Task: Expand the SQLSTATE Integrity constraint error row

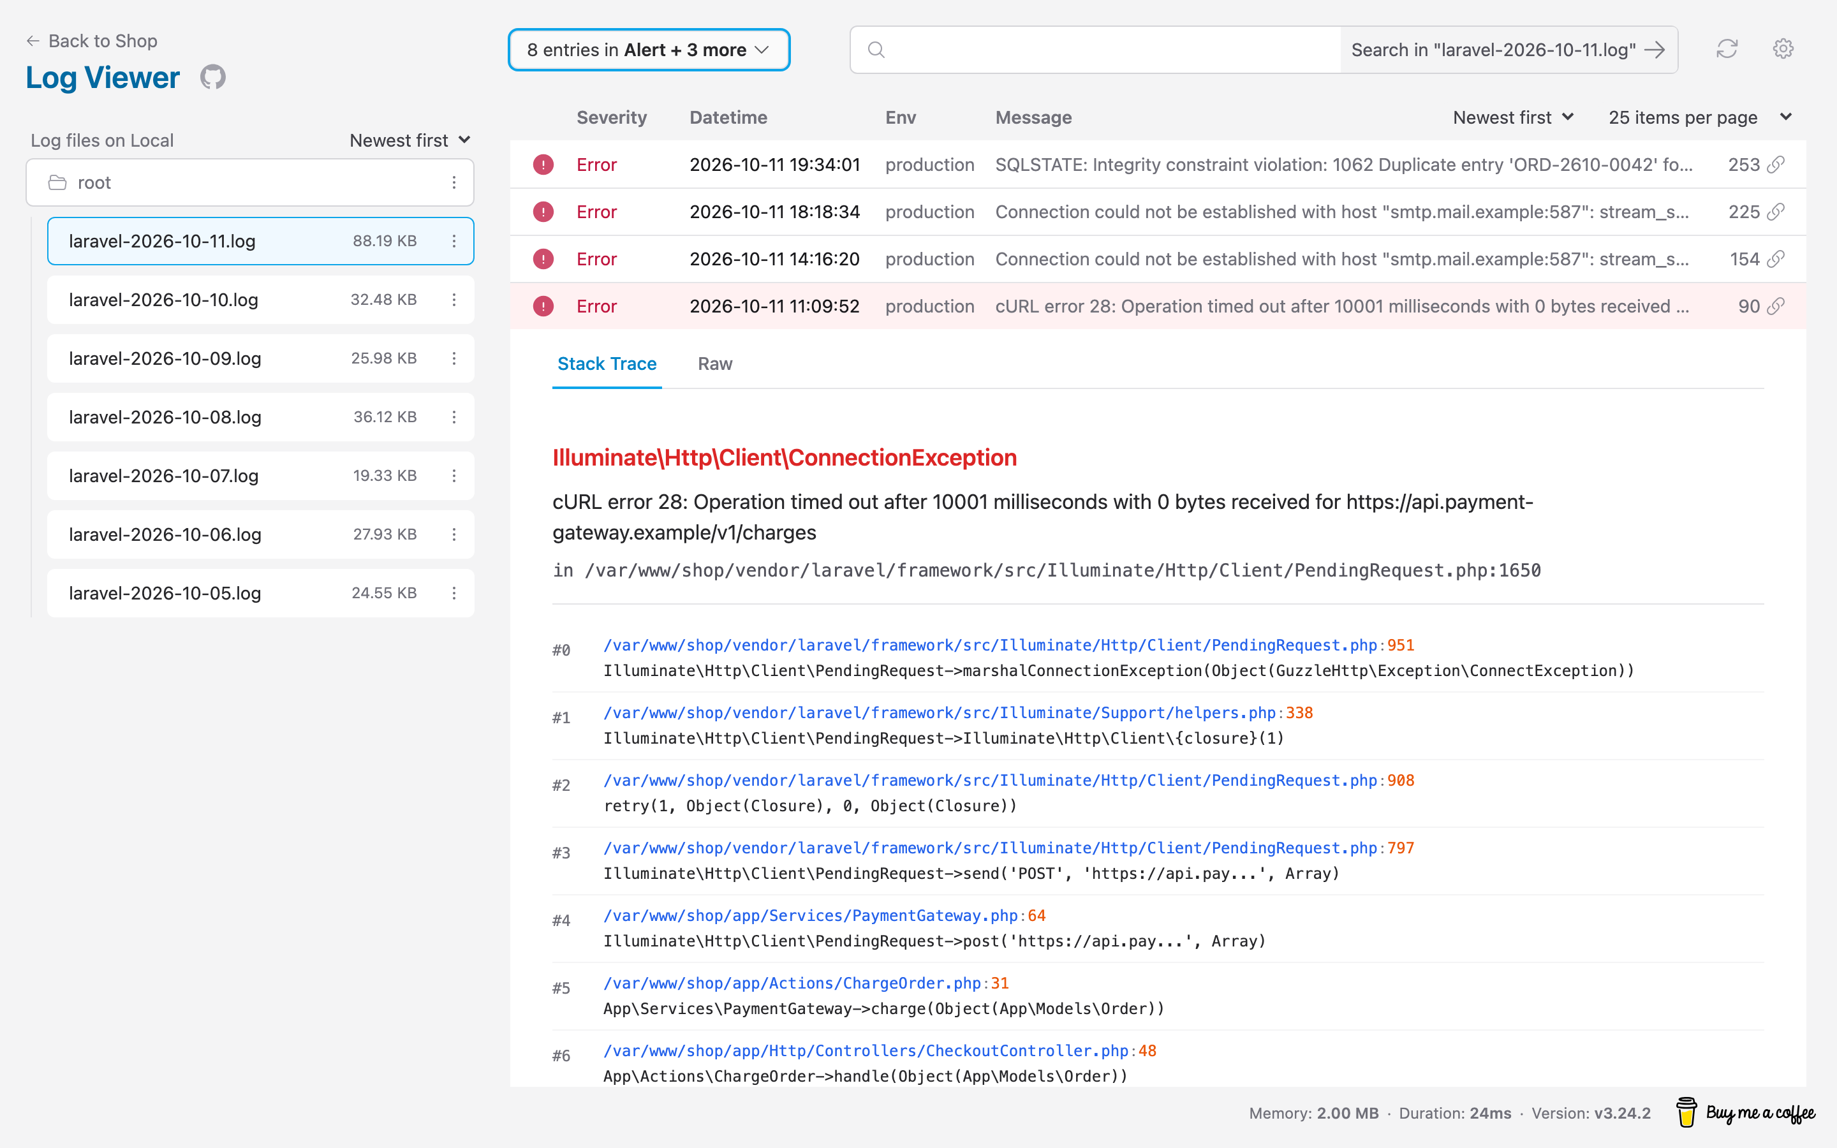Action: point(1158,165)
